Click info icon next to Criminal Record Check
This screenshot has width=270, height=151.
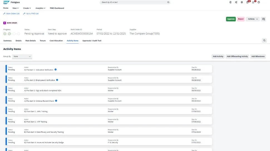56,101
